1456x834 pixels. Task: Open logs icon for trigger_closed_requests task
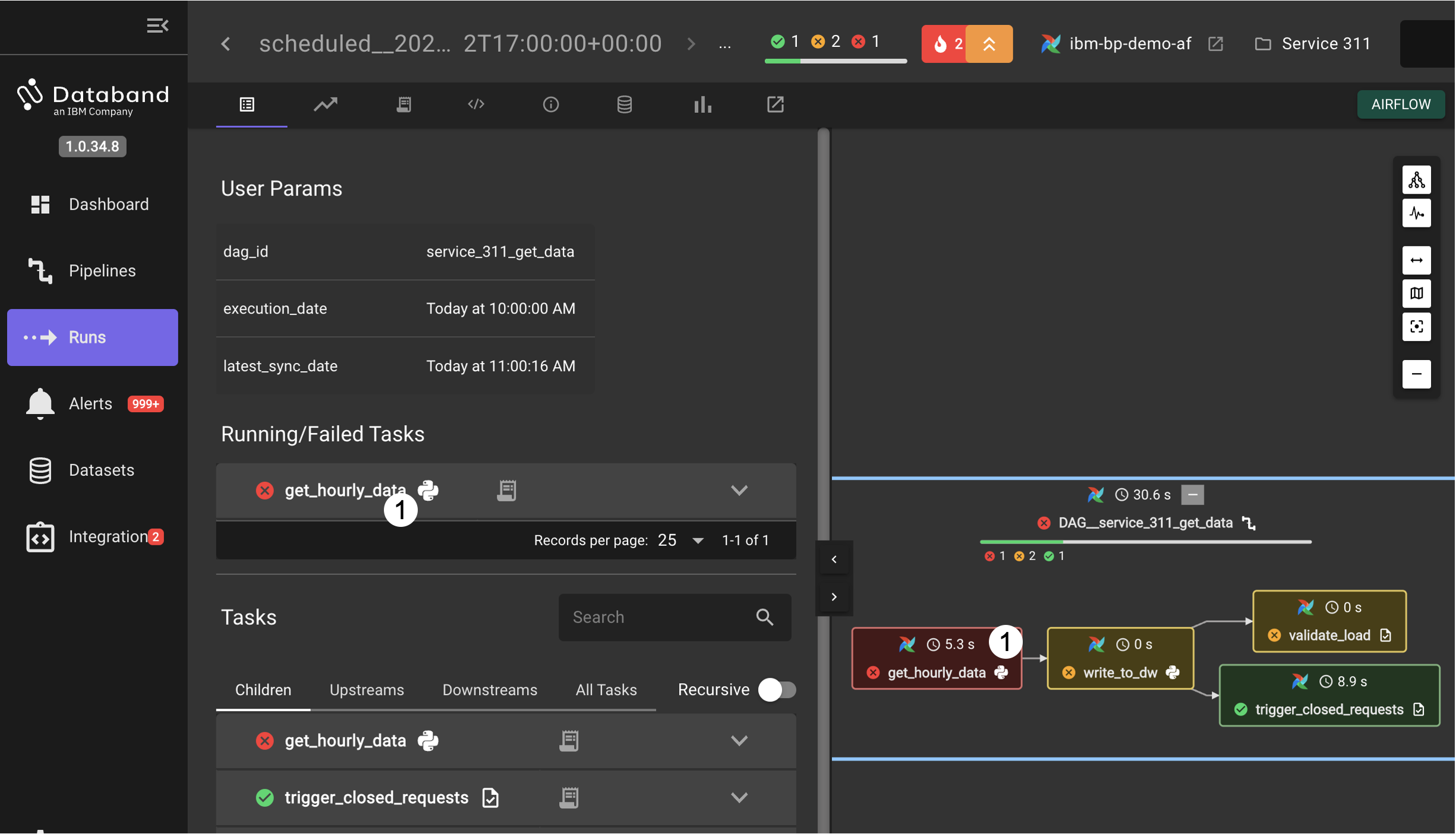[x=569, y=797]
